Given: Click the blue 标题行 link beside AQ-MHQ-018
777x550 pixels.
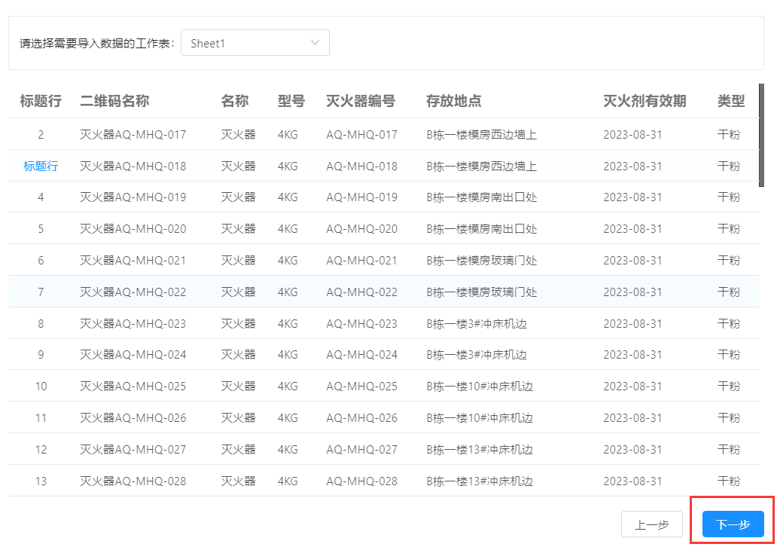Looking at the screenshot, I should point(40,166).
